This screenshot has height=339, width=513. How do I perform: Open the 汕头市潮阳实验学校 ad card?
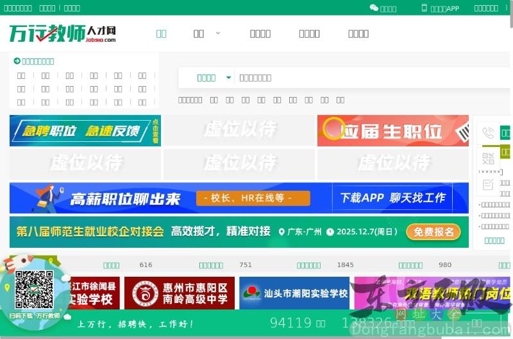coord(294,293)
